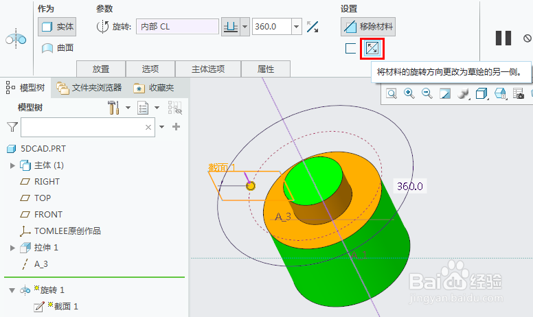This screenshot has width=533, height=317.
Task: Select the 拉伸 1 extrude feature
Action: pos(39,248)
